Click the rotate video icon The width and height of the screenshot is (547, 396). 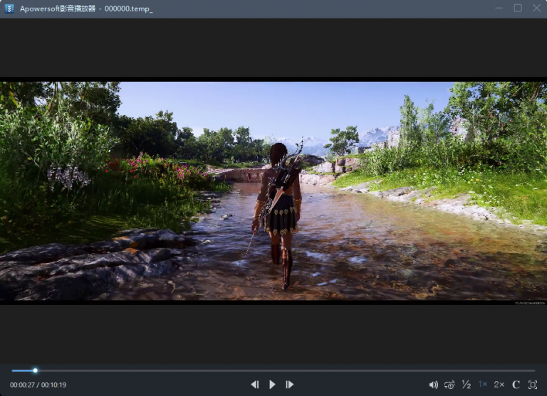[516, 385]
